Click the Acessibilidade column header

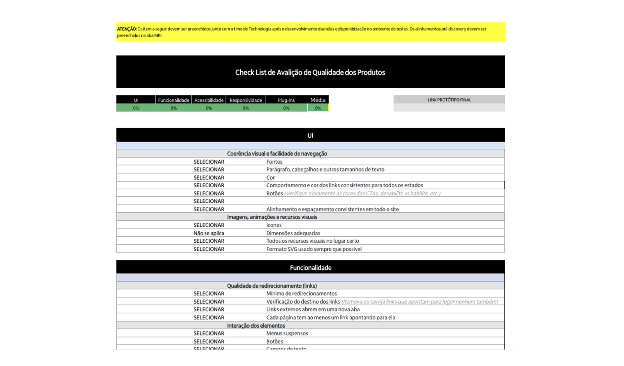(x=209, y=100)
